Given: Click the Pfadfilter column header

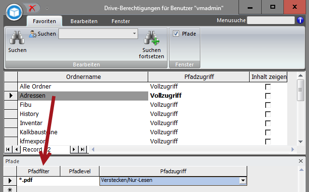Looking at the screenshot, I should (x=39, y=171).
